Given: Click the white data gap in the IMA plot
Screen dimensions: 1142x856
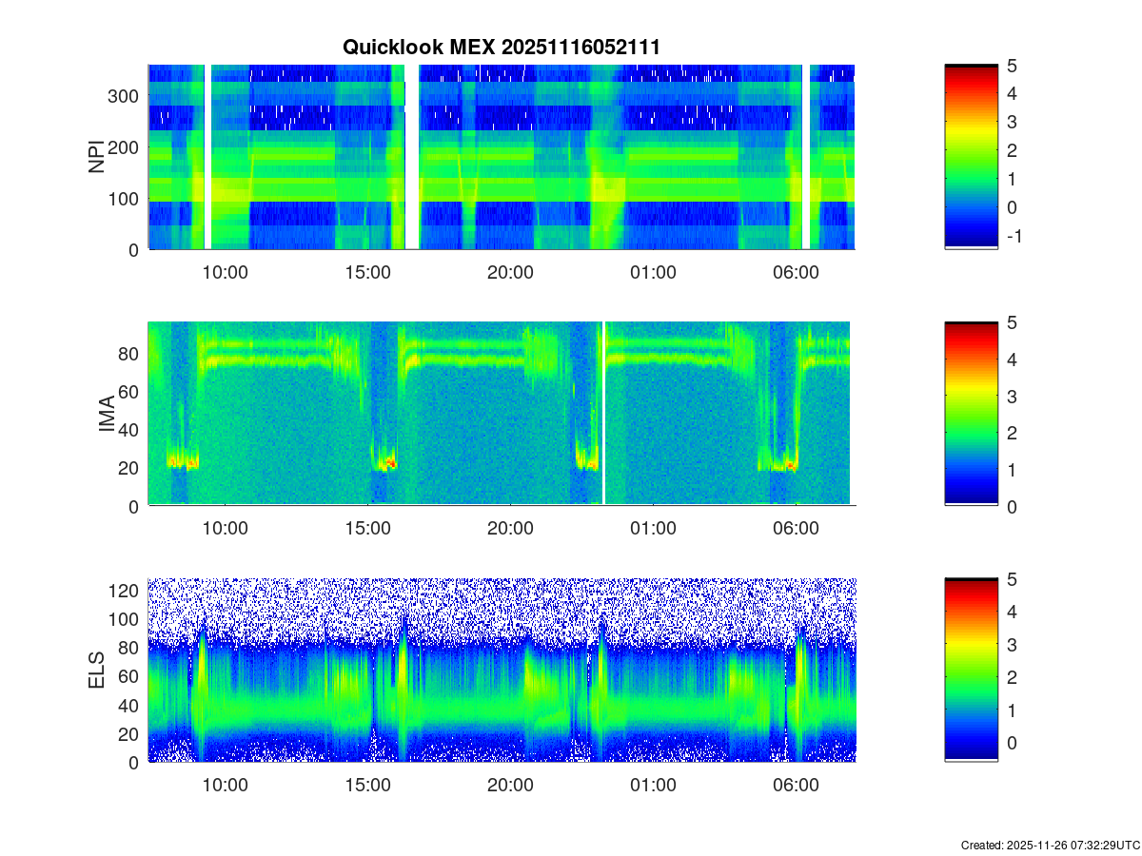Looking at the screenshot, I should click(x=604, y=414).
